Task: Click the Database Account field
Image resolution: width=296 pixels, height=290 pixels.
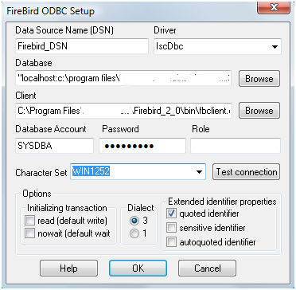Action: click(x=54, y=146)
